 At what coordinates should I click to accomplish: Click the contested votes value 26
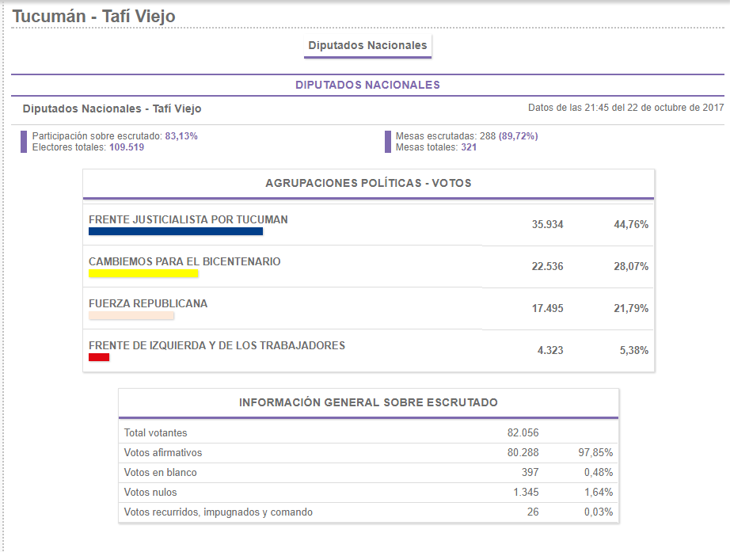point(533,512)
